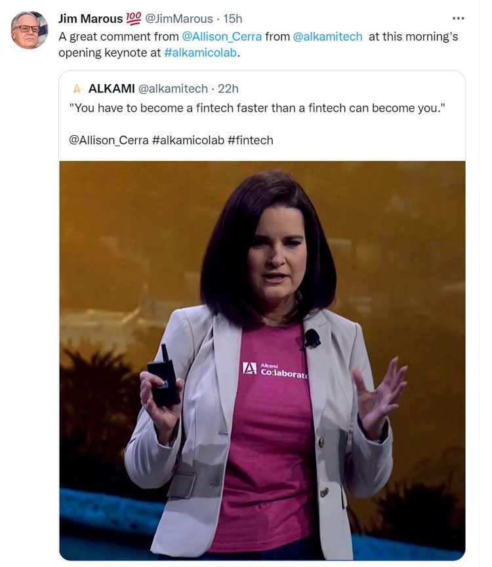
Task: Click #fintech inside the quoted tweet
Action: pos(251,140)
